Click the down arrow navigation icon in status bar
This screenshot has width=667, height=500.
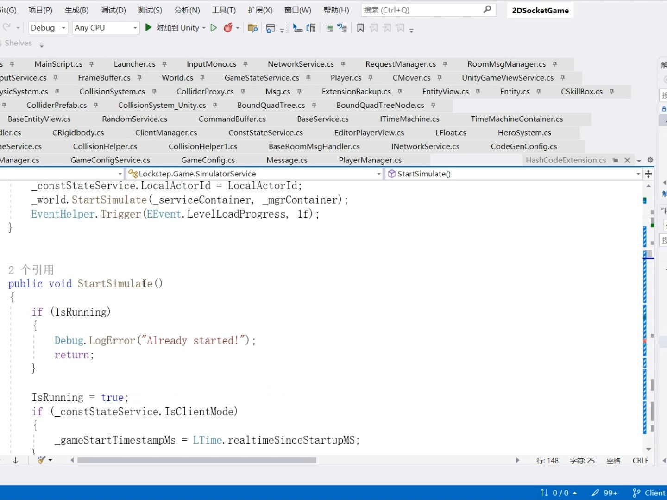point(15,460)
